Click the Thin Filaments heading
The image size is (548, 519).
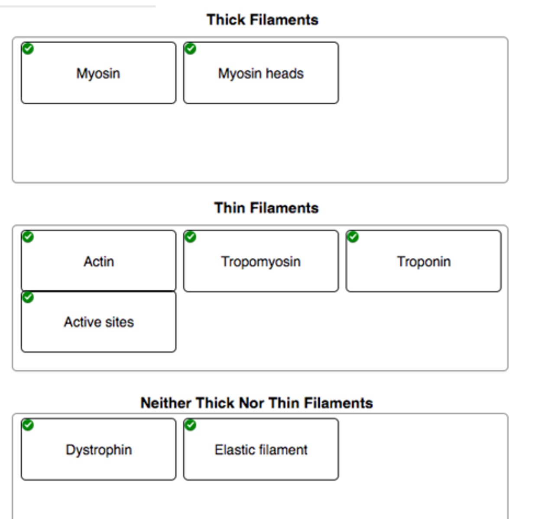(266, 208)
